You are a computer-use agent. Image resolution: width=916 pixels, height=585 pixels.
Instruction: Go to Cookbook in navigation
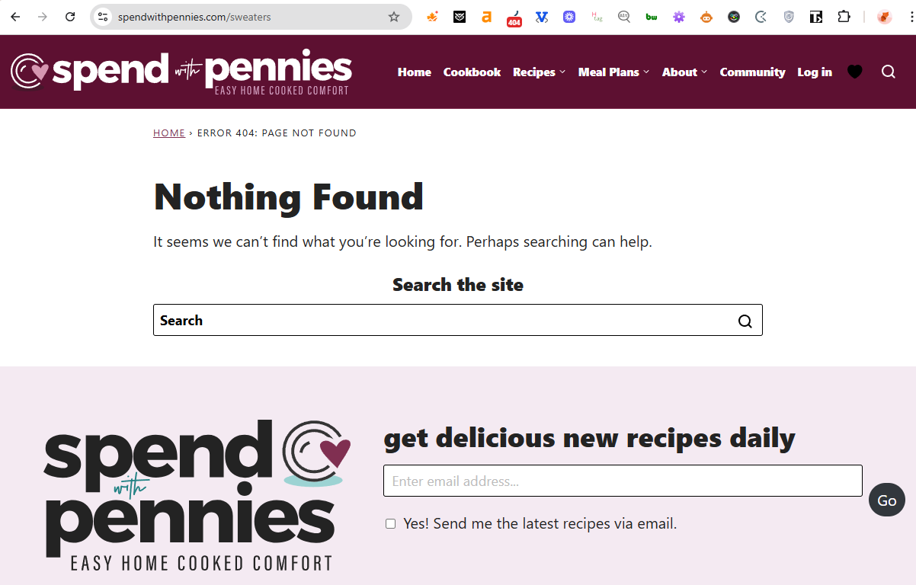[472, 72]
